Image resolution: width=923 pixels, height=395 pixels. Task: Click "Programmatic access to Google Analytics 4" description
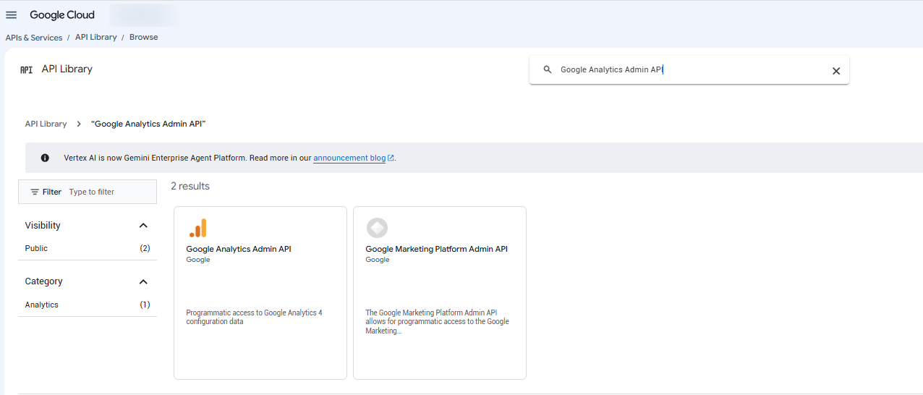point(254,318)
